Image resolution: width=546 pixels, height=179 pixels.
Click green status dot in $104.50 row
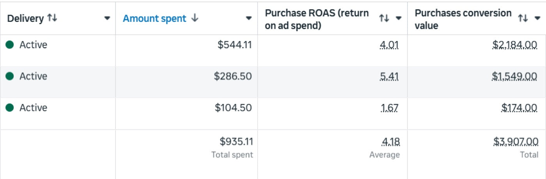pyautogui.click(x=10, y=108)
